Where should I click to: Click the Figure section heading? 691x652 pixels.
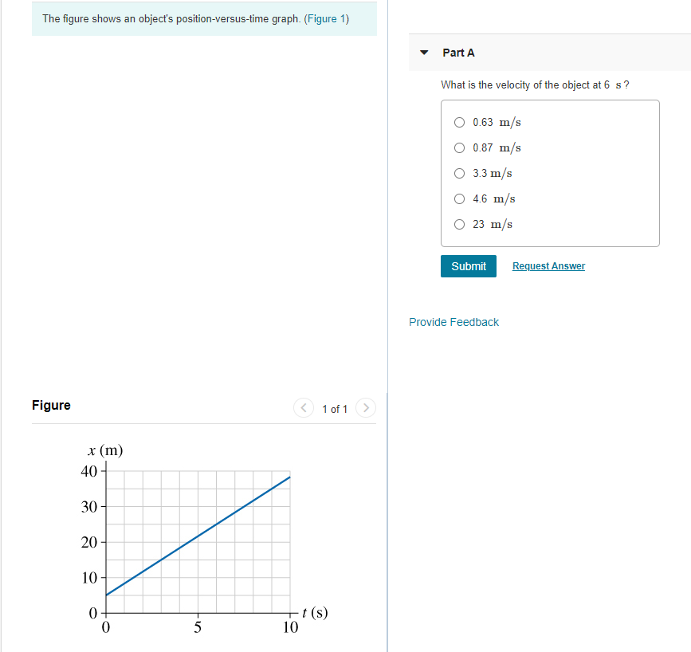51,406
